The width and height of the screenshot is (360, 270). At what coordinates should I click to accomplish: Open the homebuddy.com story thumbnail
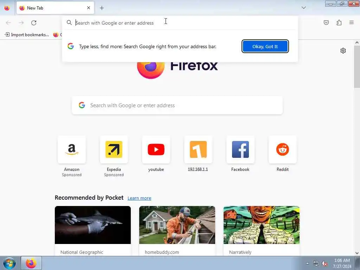pyautogui.click(x=177, y=225)
